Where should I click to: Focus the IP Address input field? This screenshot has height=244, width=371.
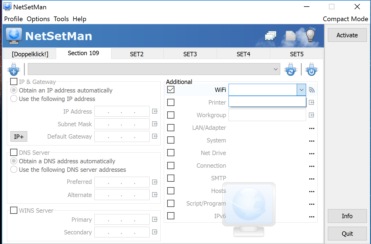click(122, 111)
